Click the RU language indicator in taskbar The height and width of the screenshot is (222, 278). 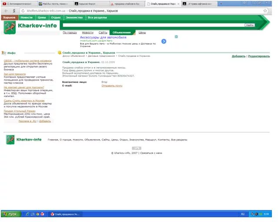[x=242, y=214]
